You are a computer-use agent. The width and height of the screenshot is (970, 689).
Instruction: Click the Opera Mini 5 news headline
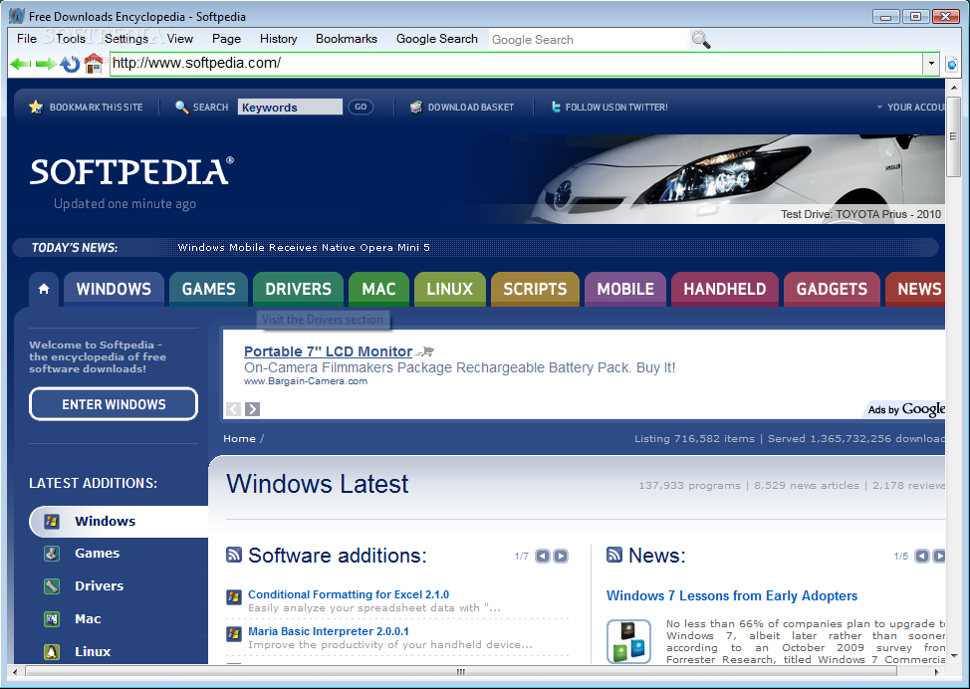click(304, 247)
